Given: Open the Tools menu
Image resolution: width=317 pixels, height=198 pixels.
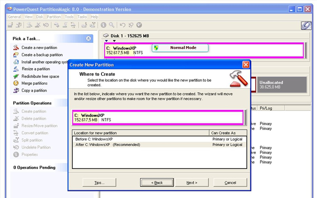Looking at the screenshot, I should tap(69, 17).
